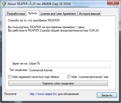Click the text Спасибо за то, что приобрели REAPER!
The width and height of the screenshot is (121, 103).
point(34,20)
